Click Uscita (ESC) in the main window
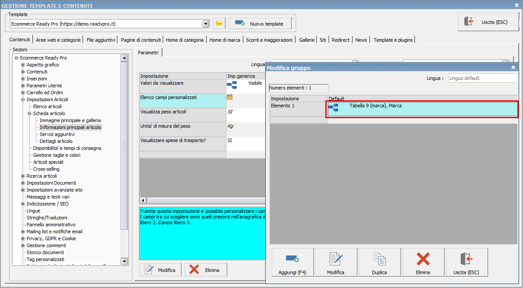This screenshot has width=523, height=288. 488,22
